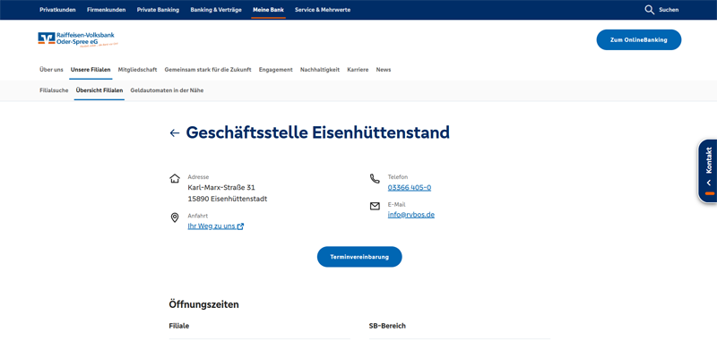This screenshot has height=341, width=717.
Task: Click the Suchen search label
Action: point(669,10)
